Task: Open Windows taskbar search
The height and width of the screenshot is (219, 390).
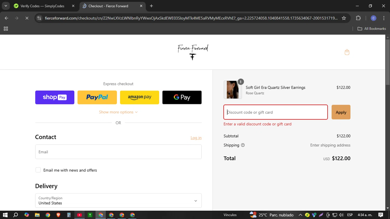Action: point(16,215)
